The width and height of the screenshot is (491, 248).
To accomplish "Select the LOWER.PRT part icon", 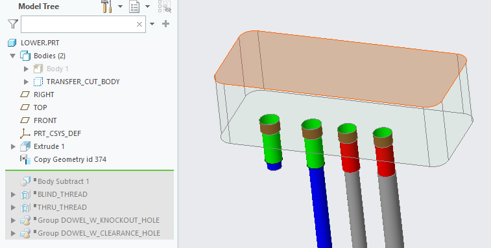I will coord(12,43).
